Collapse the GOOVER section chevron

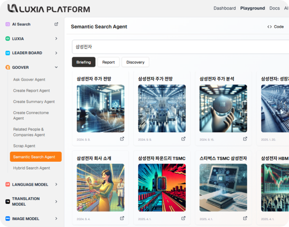click(56, 67)
